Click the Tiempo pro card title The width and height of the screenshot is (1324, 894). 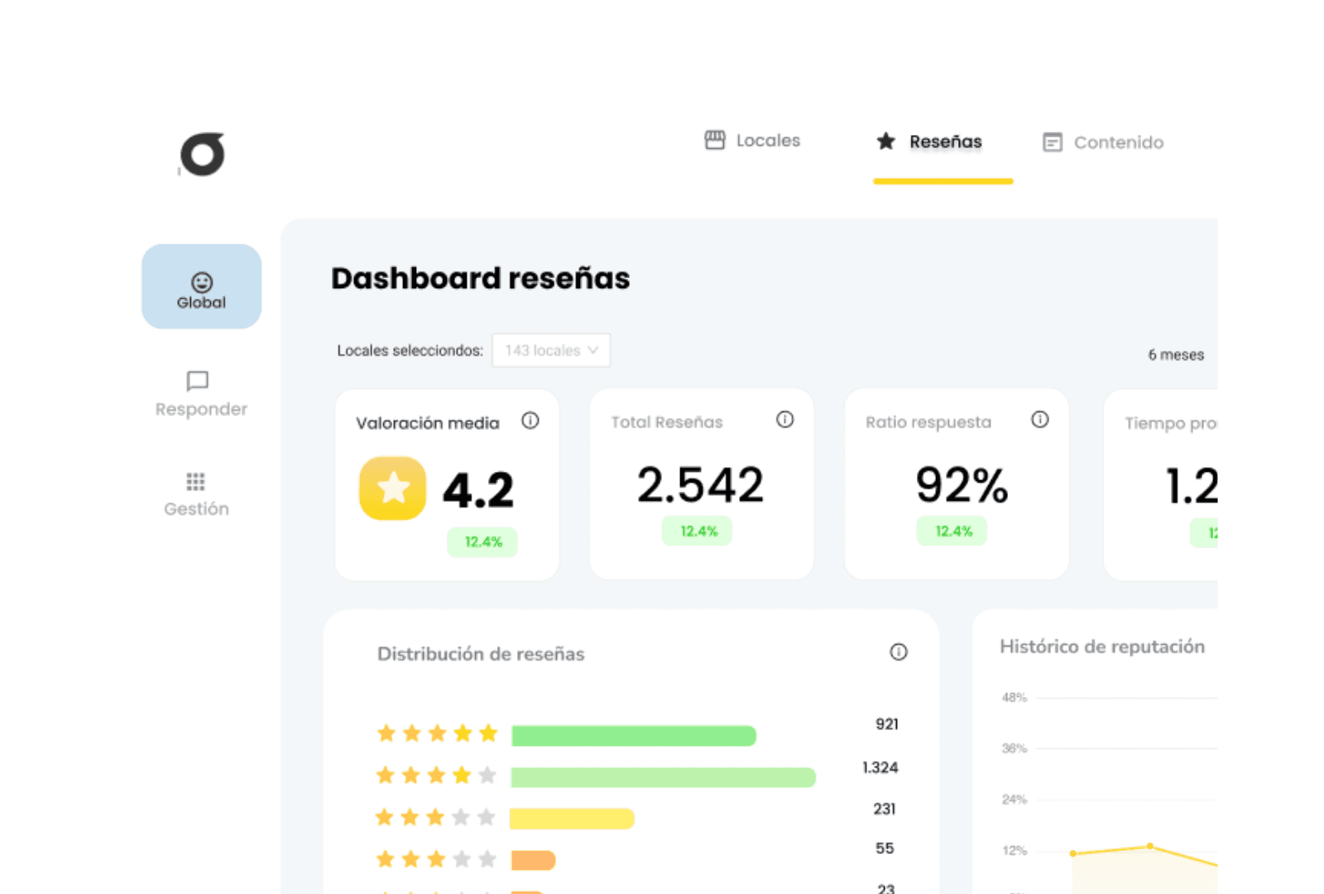coord(1171,423)
